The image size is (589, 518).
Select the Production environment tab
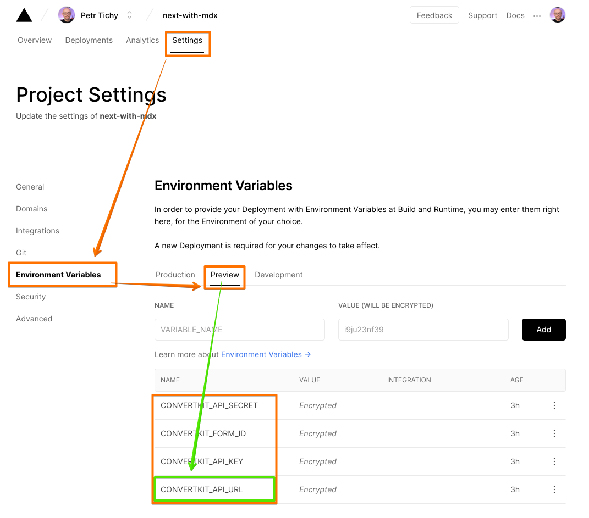tap(175, 275)
